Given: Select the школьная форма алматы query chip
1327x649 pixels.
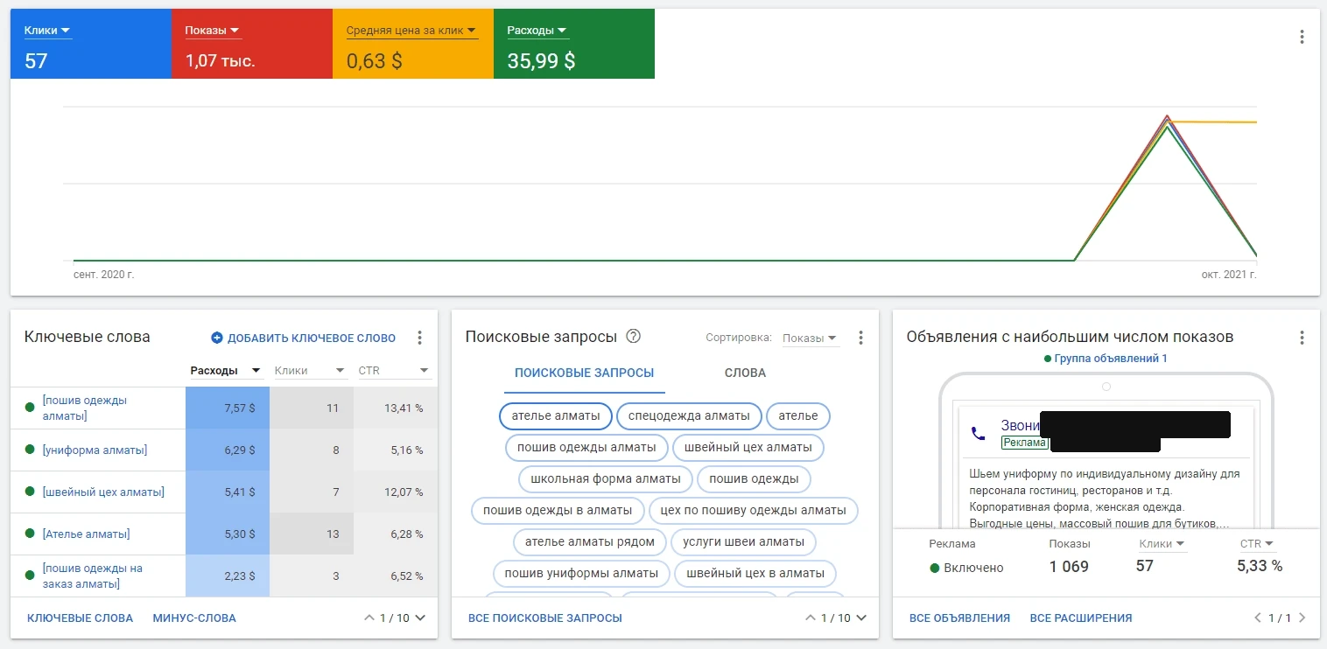Looking at the screenshot, I should (606, 479).
